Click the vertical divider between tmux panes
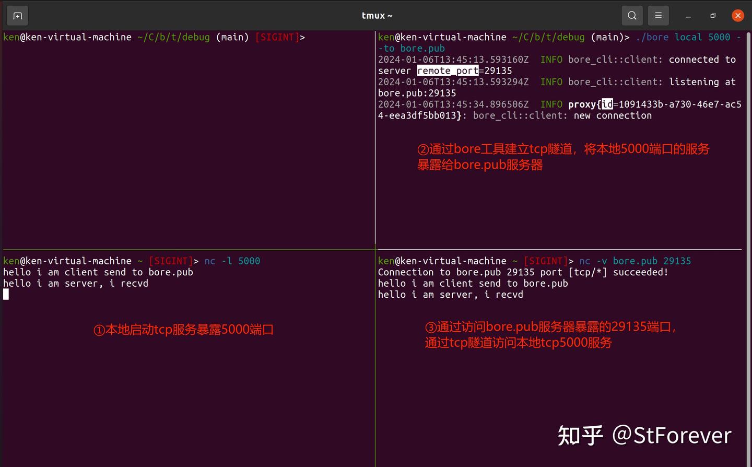The image size is (752, 467). (x=375, y=157)
